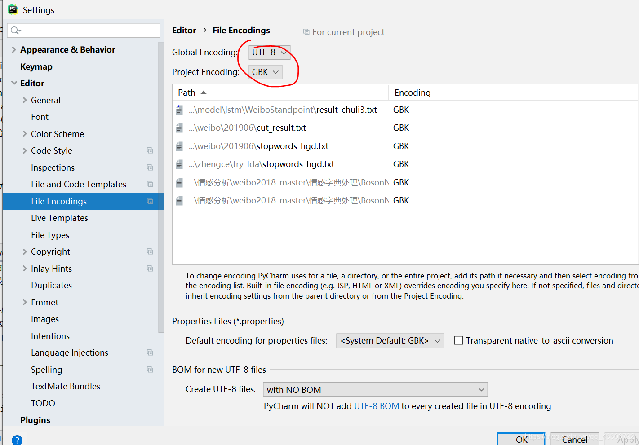The height and width of the screenshot is (445, 639).
Task: Click GBK encoding cell for result_chuli3.txt
Action: tap(401, 110)
